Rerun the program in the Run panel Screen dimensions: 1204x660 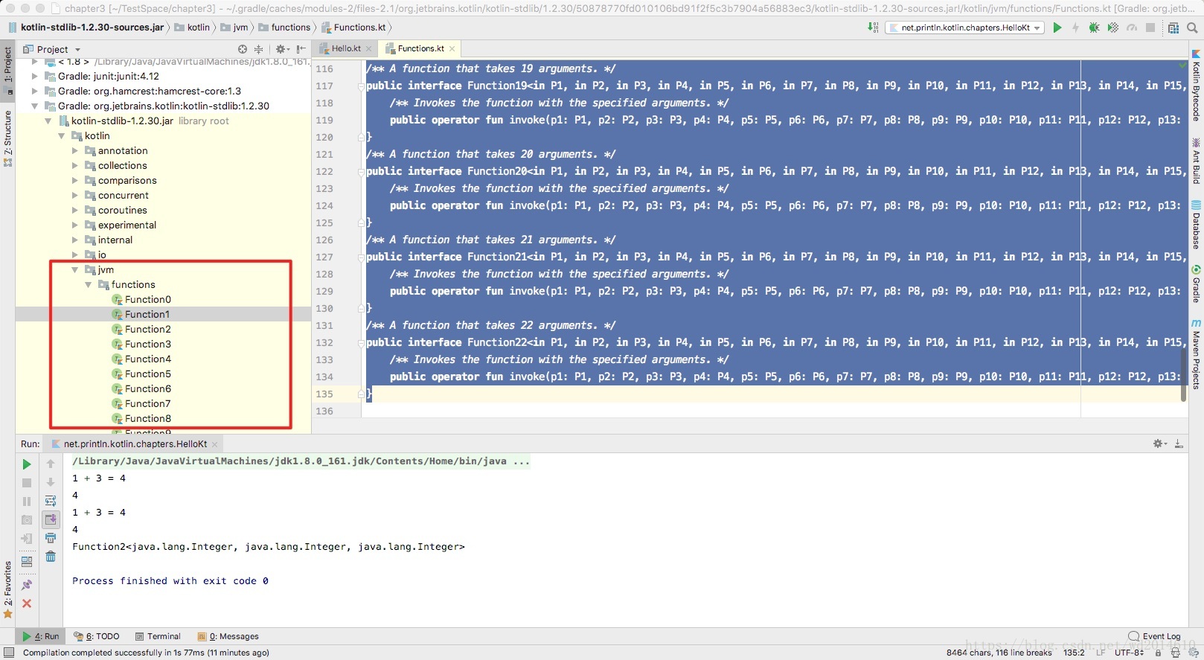pos(27,464)
